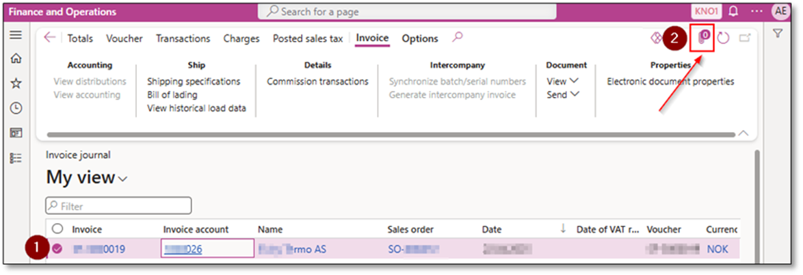Open Favorites star in sidebar

pos(16,83)
